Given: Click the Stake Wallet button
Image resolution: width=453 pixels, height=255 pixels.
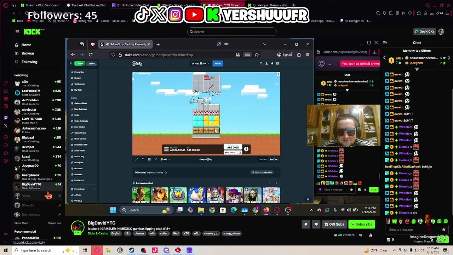Looking at the screenshot, I should (x=218, y=64).
